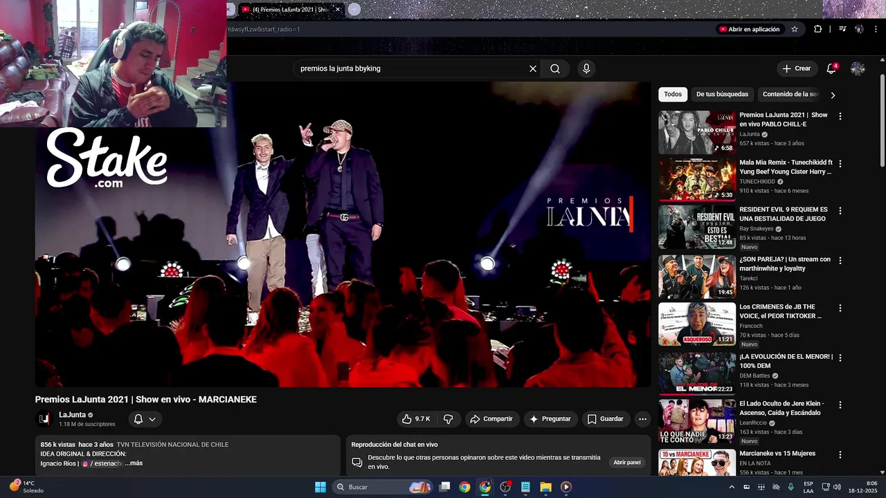Clear the search box with the X icon
Screen dimensions: 886x498
tap(532, 68)
